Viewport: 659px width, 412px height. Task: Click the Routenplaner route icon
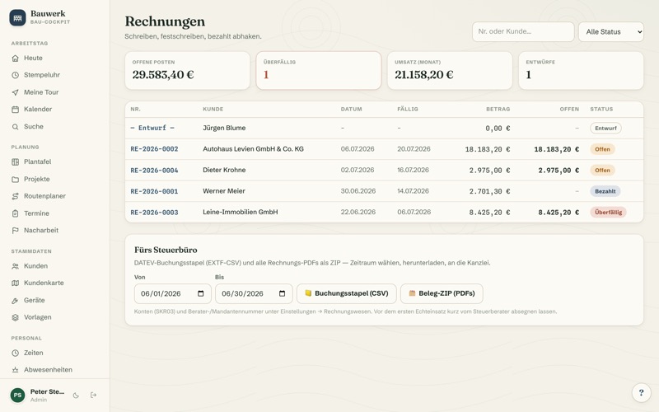tap(15, 196)
